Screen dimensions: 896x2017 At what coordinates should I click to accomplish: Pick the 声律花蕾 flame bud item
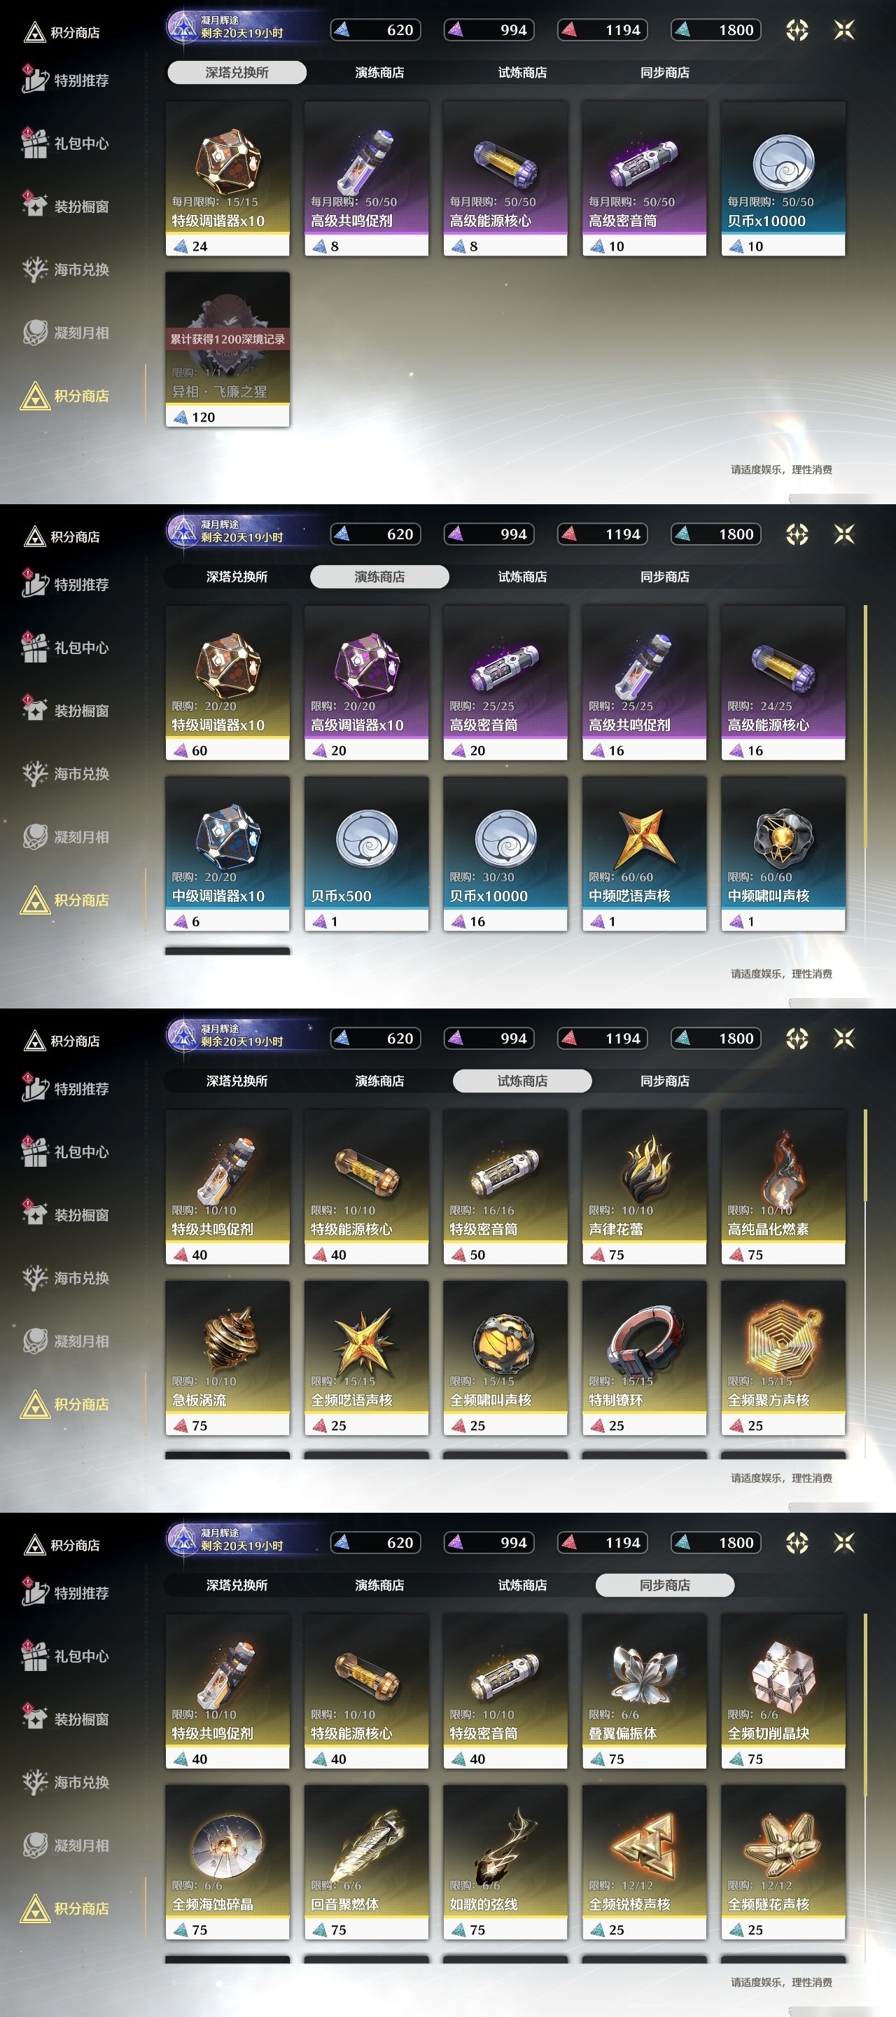(644, 1187)
